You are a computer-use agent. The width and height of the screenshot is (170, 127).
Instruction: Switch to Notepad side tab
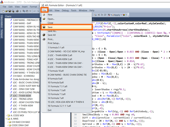2,34
